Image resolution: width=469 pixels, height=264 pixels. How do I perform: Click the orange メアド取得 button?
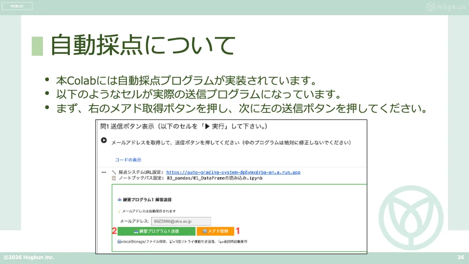pos(215,231)
